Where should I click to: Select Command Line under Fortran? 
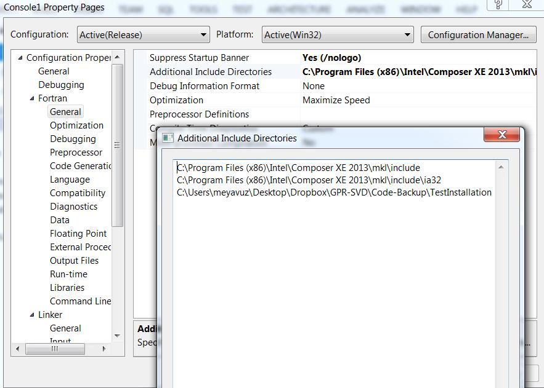point(80,301)
